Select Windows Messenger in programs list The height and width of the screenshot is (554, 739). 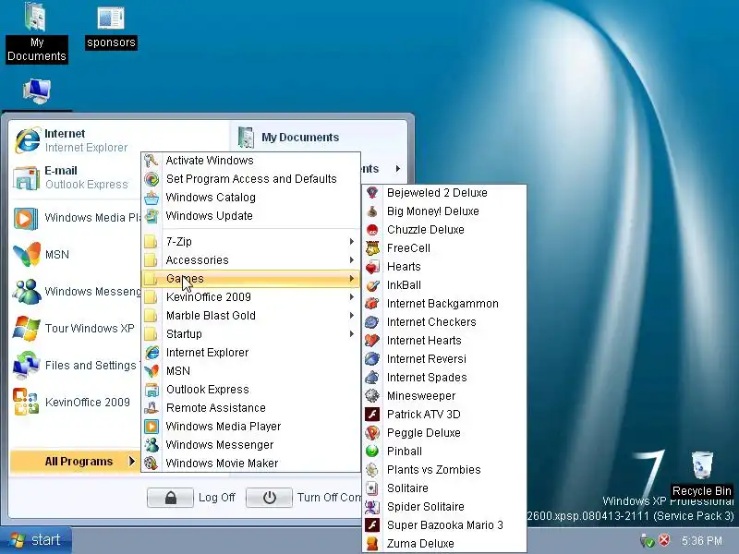[250, 445]
